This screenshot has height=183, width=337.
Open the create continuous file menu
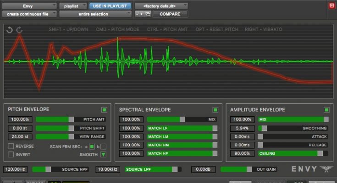29,14
